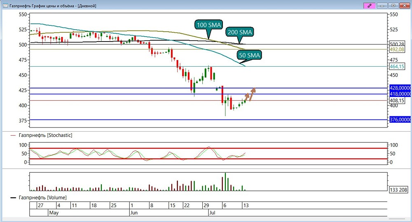Screen dimensions: 412x222
Task: Click the tallest green volume bar
Action: [225, 182]
